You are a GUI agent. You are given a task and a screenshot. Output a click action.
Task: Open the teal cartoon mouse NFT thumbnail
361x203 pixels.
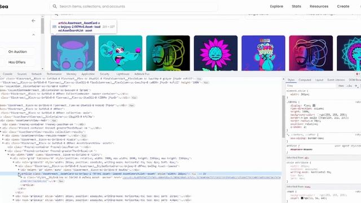pyautogui.click(x=120, y=53)
